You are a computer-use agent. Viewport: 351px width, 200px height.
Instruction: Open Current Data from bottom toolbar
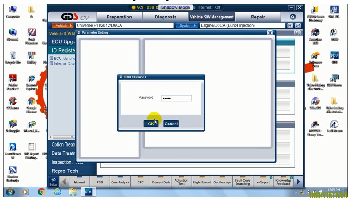pos(161,182)
